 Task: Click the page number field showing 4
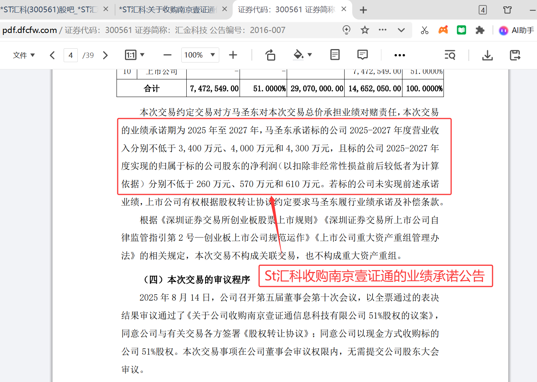pyautogui.click(x=71, y=55)
